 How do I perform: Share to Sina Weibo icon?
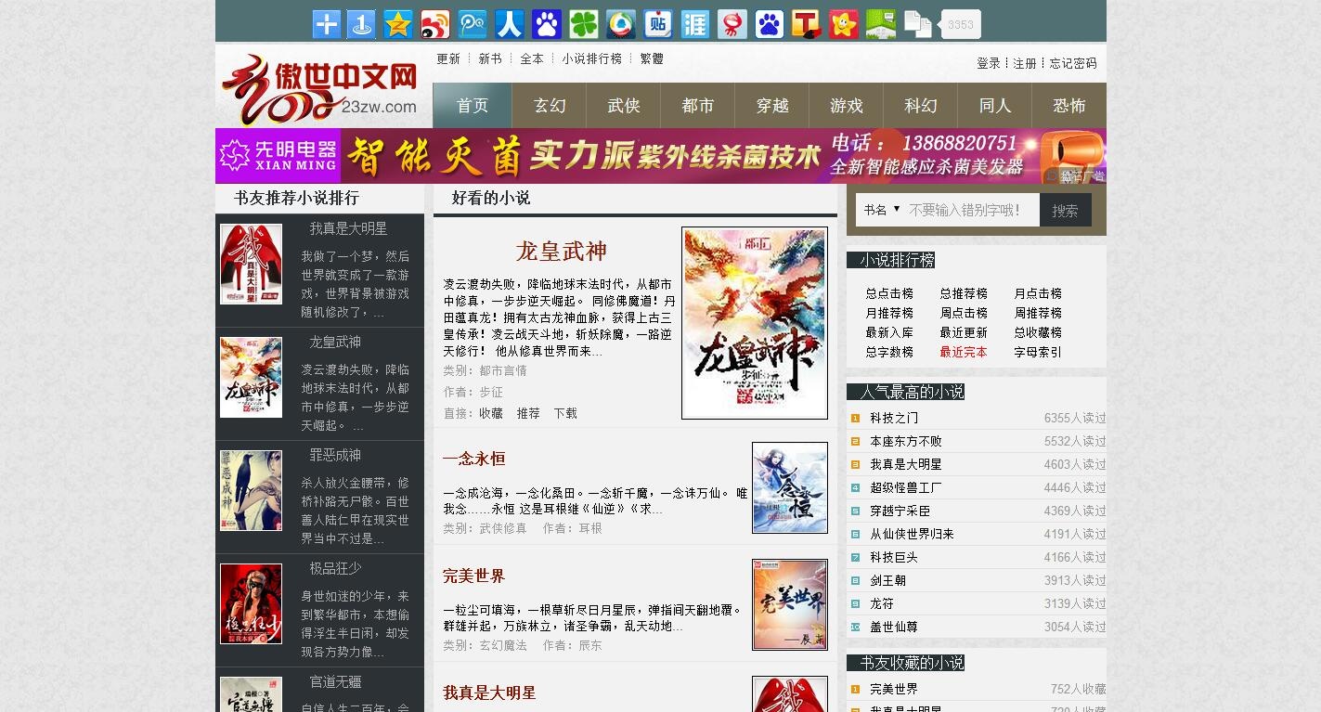click(435, 24)
